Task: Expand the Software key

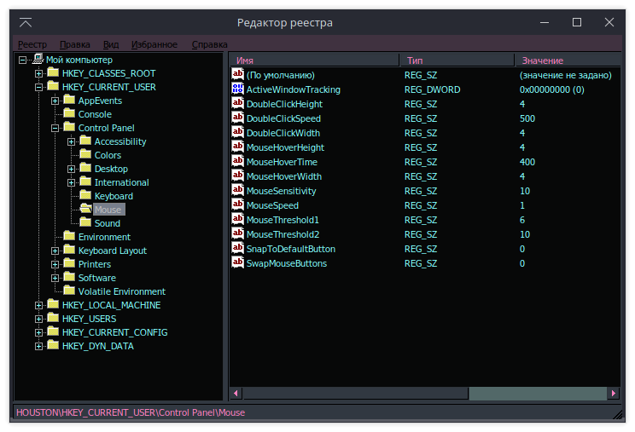Action: tap(55, 278)
